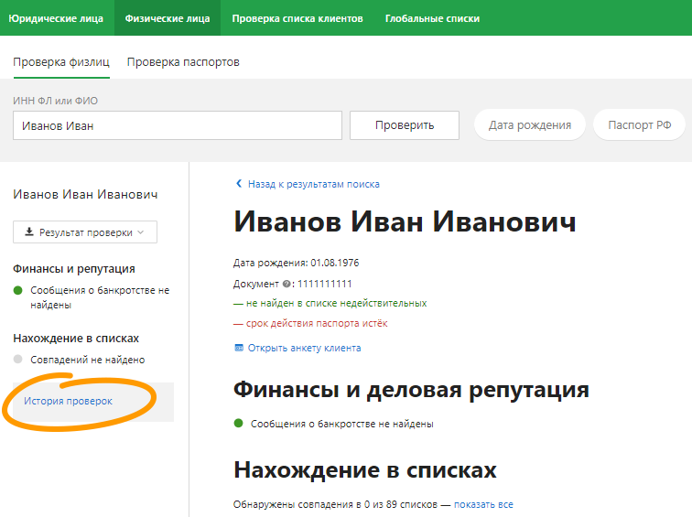Click the text Дата рождения: 01.08.1976
The image size is (692, 517).
point(297,263)
